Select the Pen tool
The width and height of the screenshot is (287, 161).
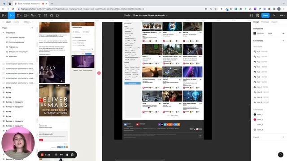[33, 16]
